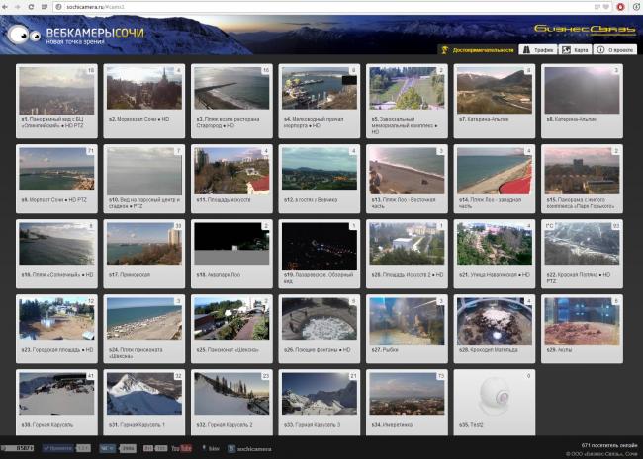
Task: Go back with the browser back arrow
Action: pyautogui.click(x=5, y=7)
